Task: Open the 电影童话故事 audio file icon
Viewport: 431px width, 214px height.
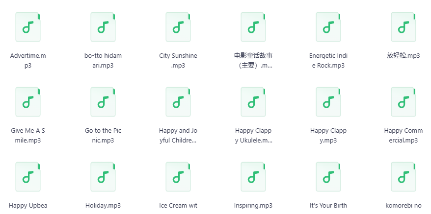Action: pyautogui.click(x=253, y=27)
